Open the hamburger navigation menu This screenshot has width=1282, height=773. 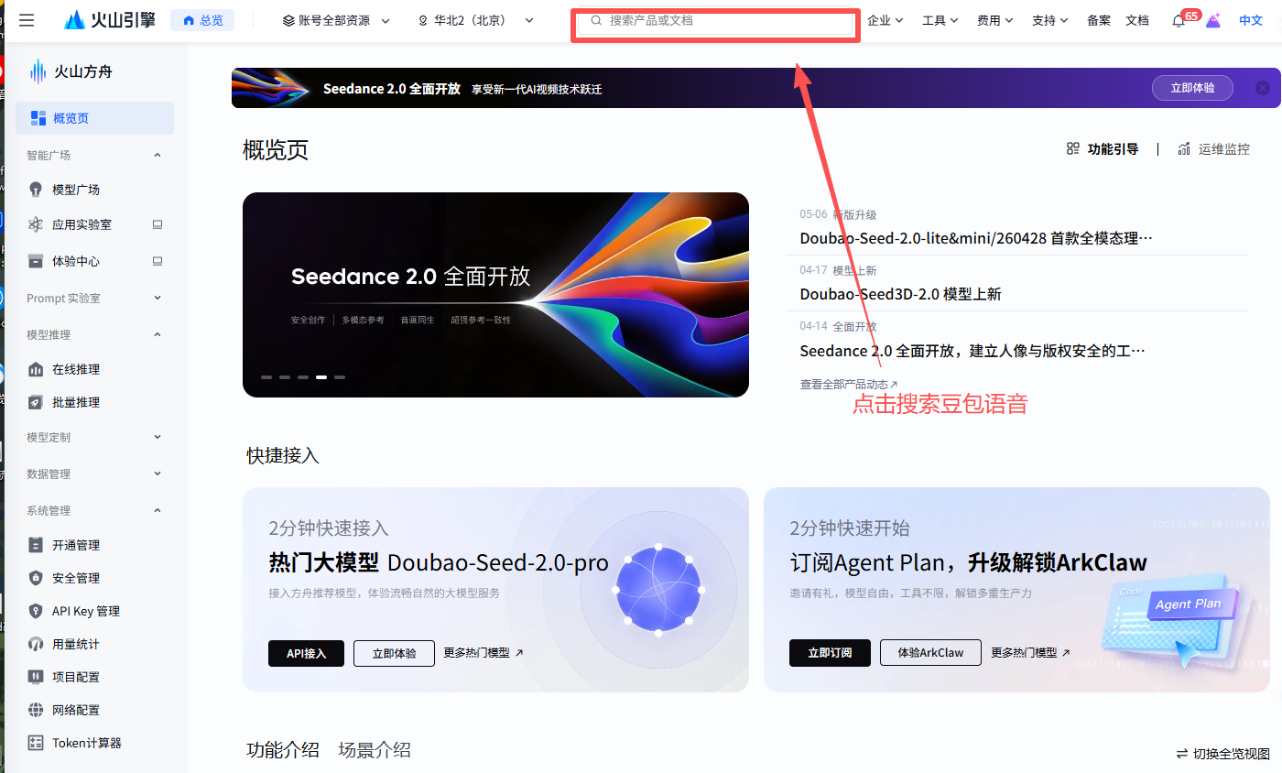(x=27, y=20)
